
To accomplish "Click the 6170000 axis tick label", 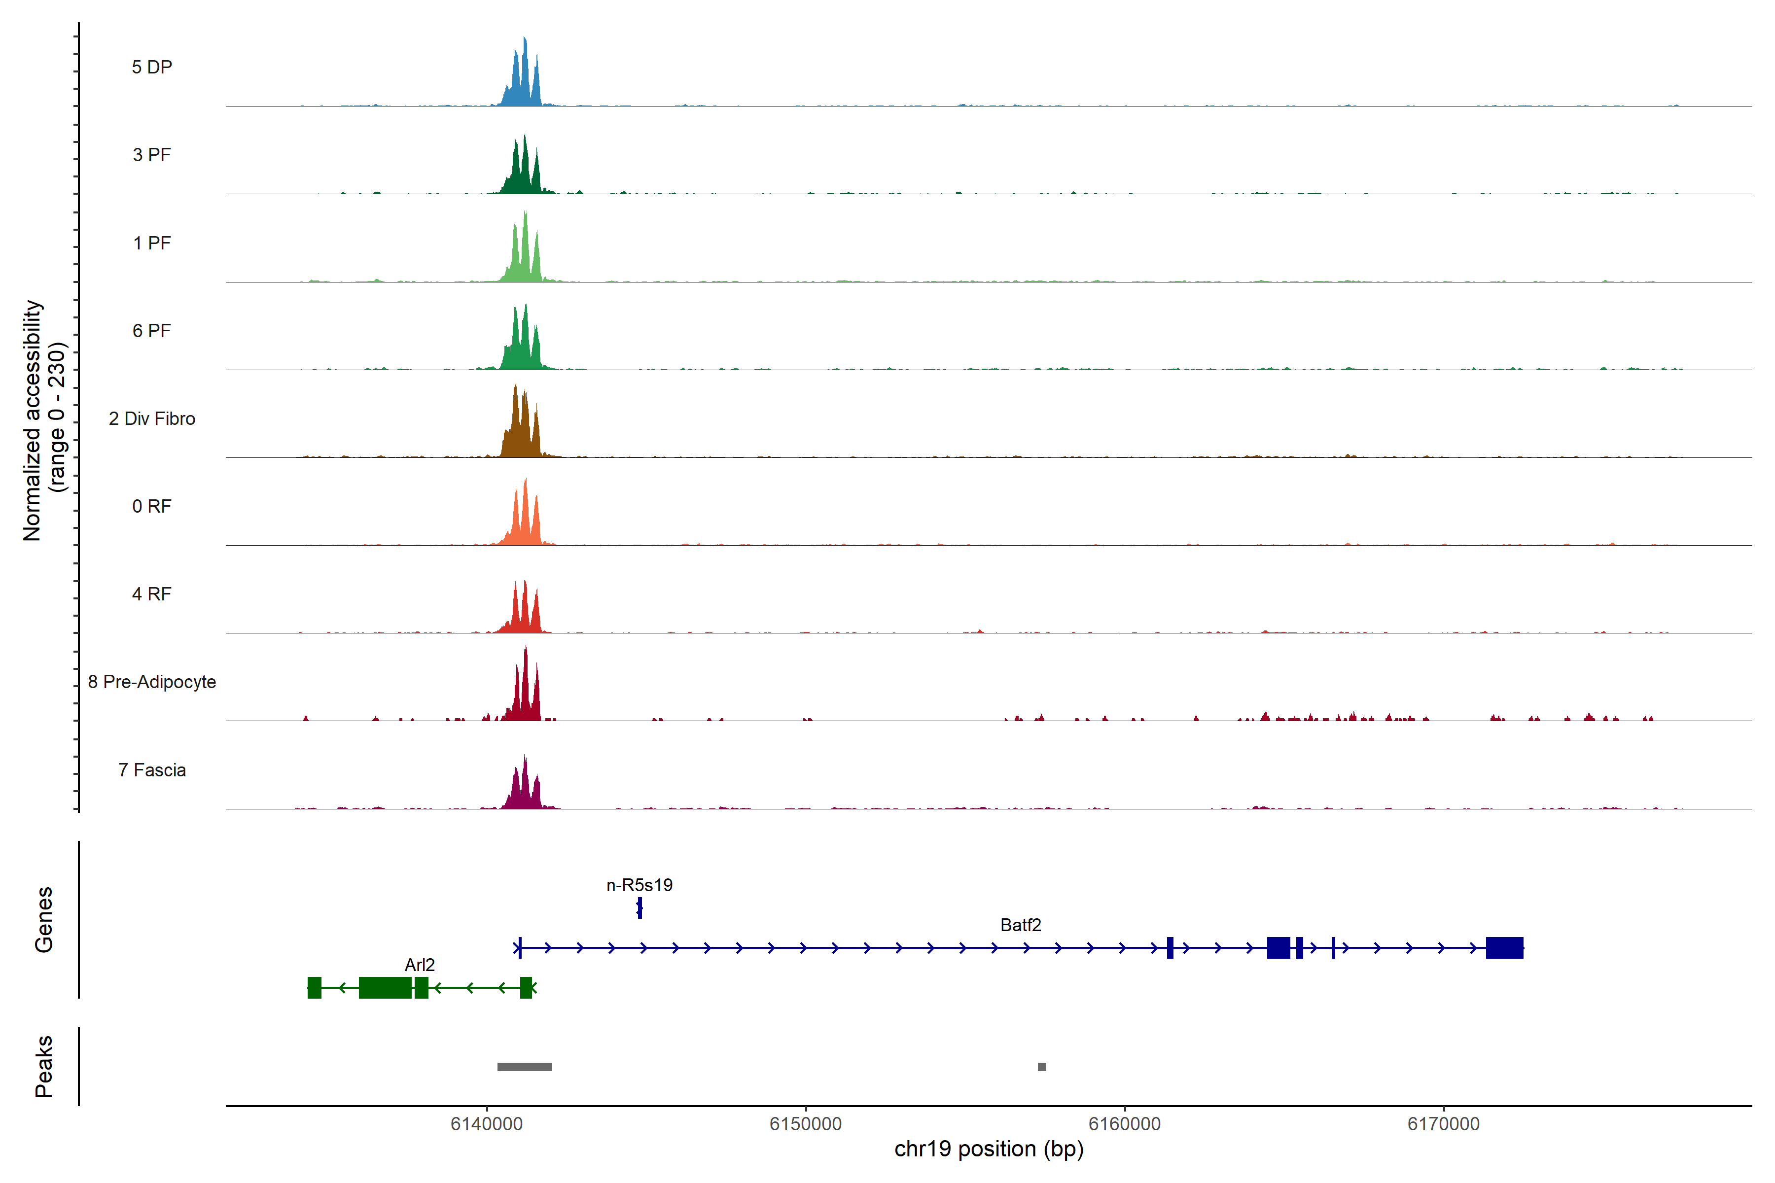I will coord(1443,1123).
